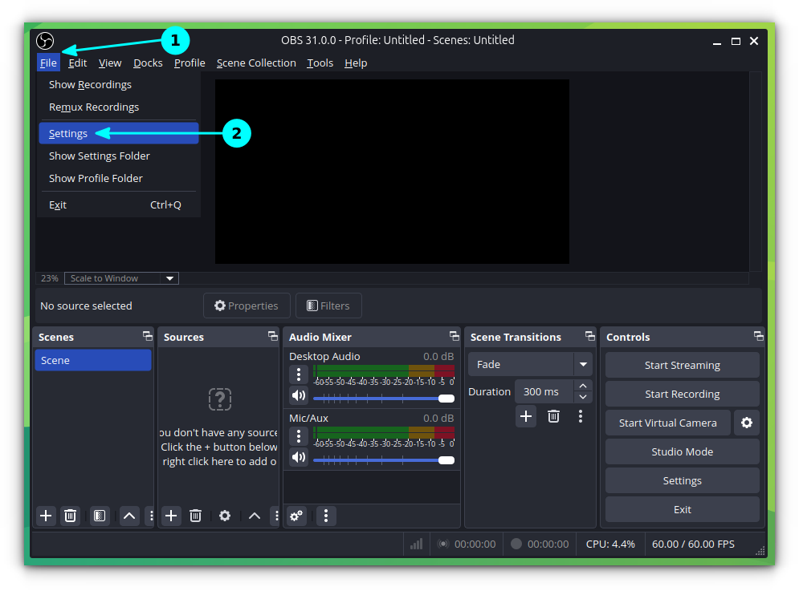Open scene filters with the filter icon

[99, 516]
